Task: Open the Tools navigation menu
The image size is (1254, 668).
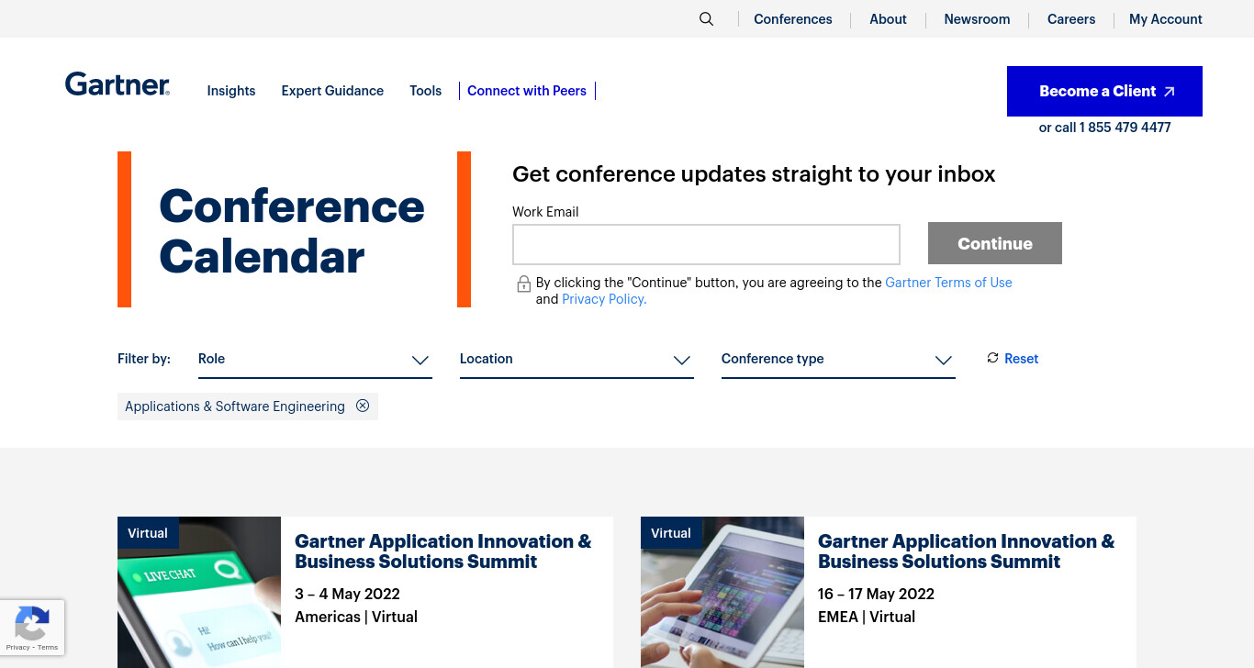Action: tap(426, 91)
